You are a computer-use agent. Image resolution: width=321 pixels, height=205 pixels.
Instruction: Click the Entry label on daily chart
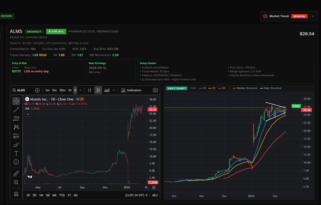(x=296, y=106)
